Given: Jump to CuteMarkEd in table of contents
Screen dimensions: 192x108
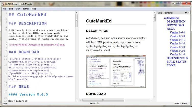Looking at the screenshot, I should point(171,18).
